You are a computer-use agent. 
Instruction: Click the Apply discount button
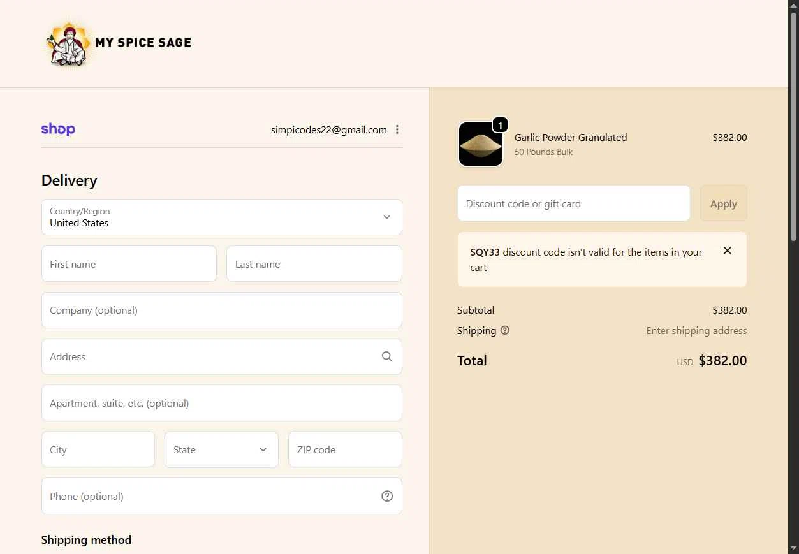(x=724, y=203)
